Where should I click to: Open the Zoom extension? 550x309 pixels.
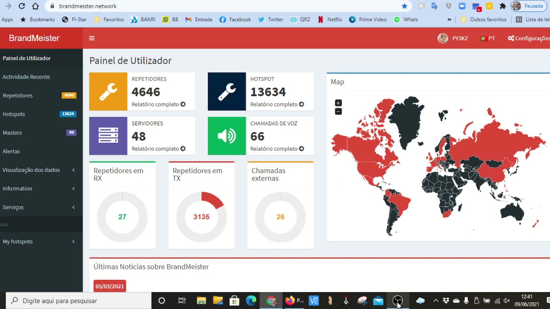point(462,6)
